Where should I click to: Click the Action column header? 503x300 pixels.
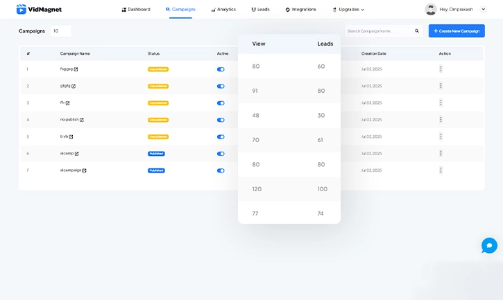point(445,53)
